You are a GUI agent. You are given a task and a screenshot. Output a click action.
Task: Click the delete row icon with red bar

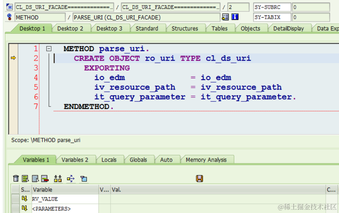pyautogui.click(x=45, y=178)
